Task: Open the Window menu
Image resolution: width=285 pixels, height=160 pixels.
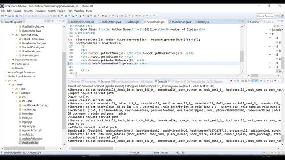Action: [x=79, y=11]
